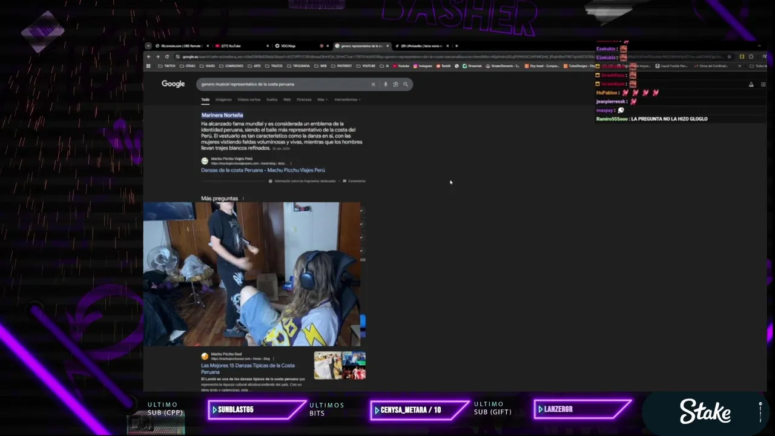
Task: Select the Web results filter
Action: click(x=287, y=99)
